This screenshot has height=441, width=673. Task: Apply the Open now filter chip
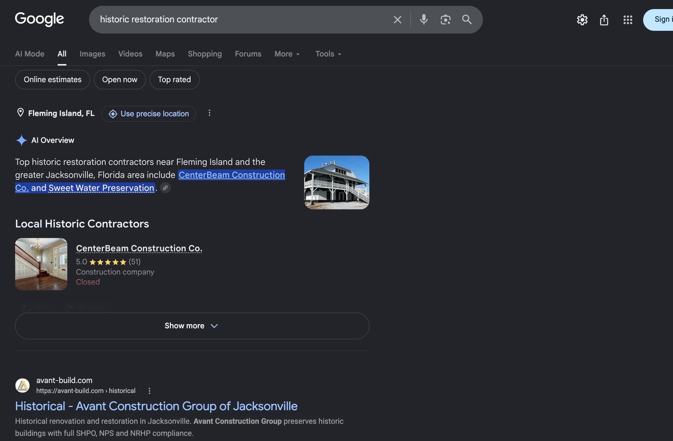[x=120, y=79]
